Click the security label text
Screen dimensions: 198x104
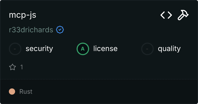click(39, 49)
